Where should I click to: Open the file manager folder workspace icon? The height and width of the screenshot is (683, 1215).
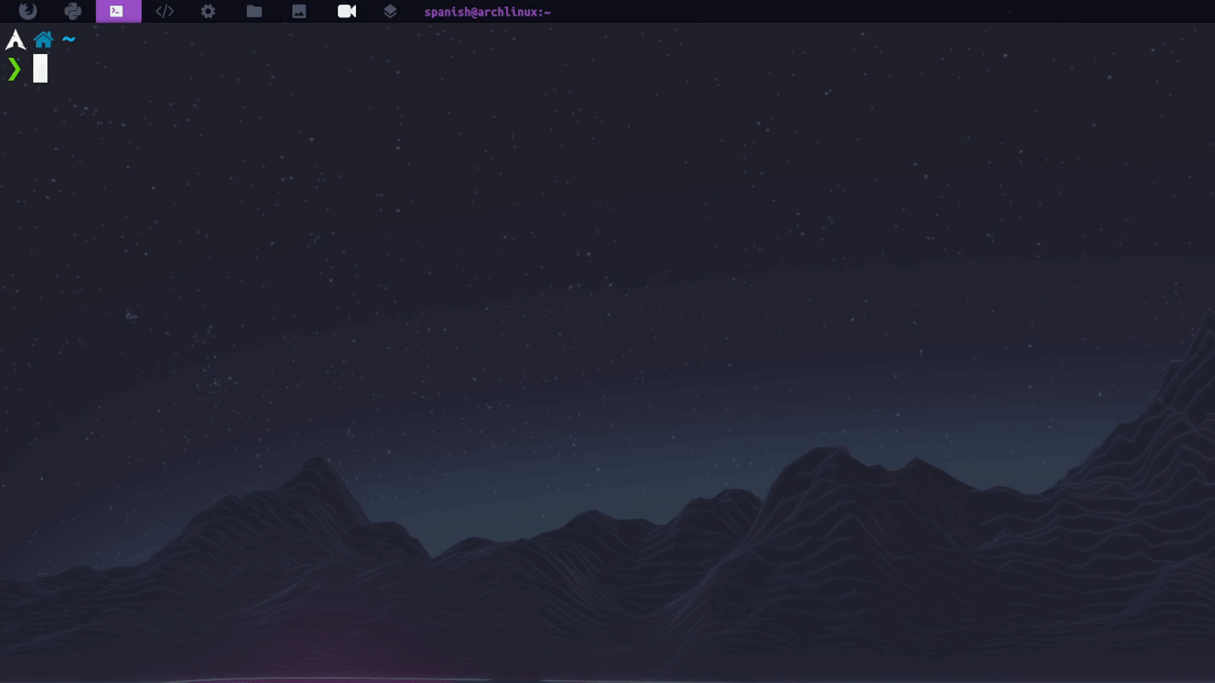[254, 11]
